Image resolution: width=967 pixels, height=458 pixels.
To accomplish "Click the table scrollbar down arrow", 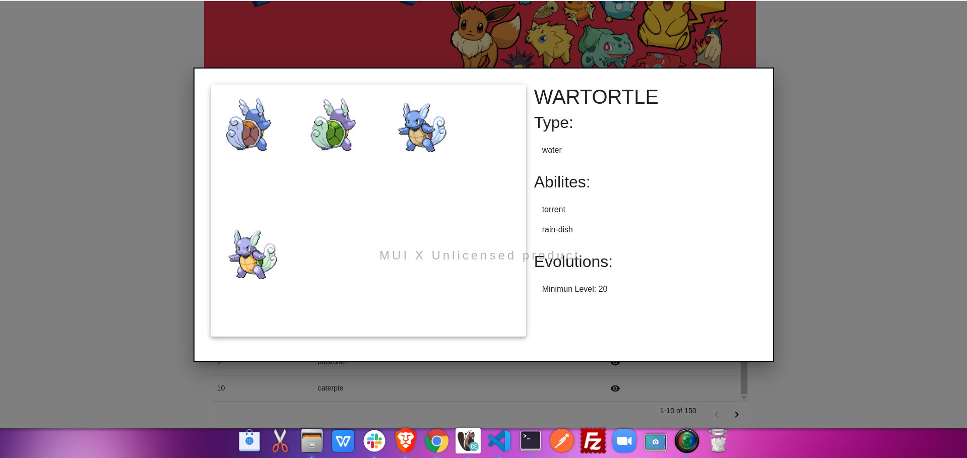I will pyautogui.click(x=743, y=398).
